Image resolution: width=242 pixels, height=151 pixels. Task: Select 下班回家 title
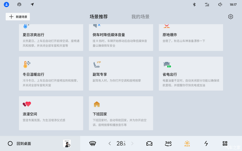coord(100,114)
